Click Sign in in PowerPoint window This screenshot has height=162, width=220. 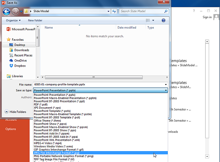tap(207, 17)
